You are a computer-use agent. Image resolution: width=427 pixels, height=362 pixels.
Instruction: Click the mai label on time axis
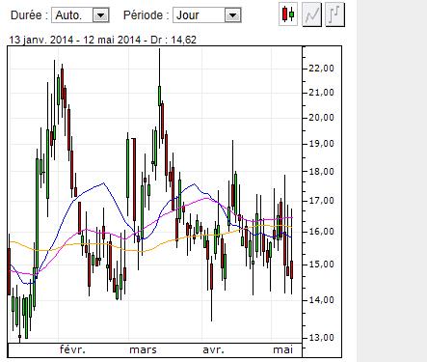pyautogui.click(x=282, y=349)
